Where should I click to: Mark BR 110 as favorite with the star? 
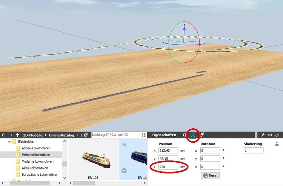point(124,144)
